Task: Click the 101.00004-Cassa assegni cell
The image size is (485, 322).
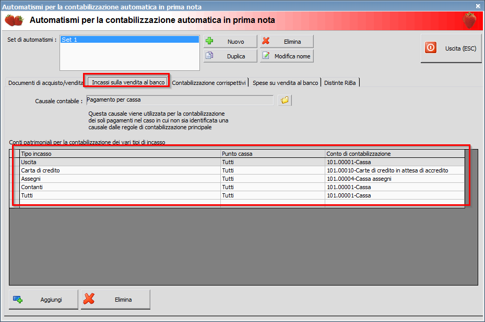Action: [395, 179]
